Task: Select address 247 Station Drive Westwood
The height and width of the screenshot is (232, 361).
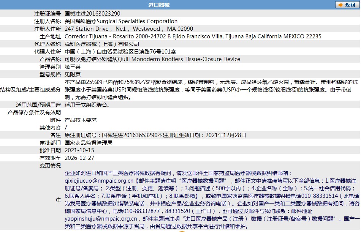Action: [x=129, y=29]
